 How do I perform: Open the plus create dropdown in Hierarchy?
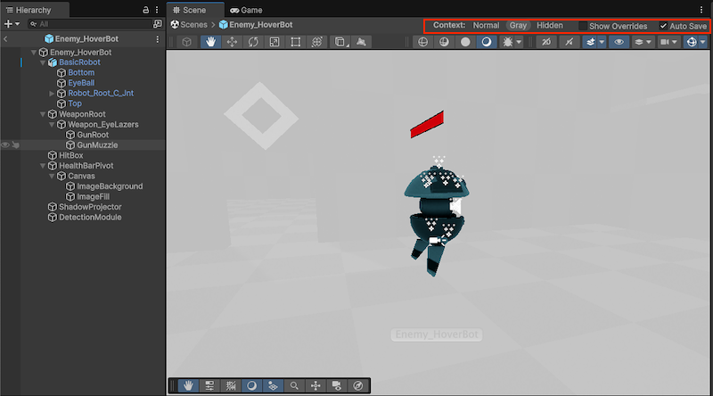(x=11, y=24)
